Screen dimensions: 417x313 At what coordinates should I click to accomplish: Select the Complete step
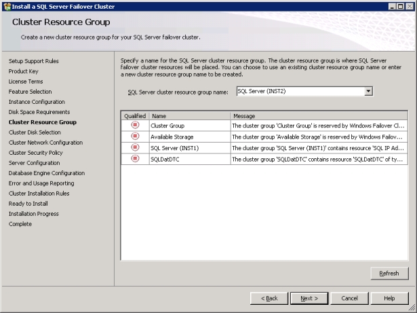[x=20, y=224]
